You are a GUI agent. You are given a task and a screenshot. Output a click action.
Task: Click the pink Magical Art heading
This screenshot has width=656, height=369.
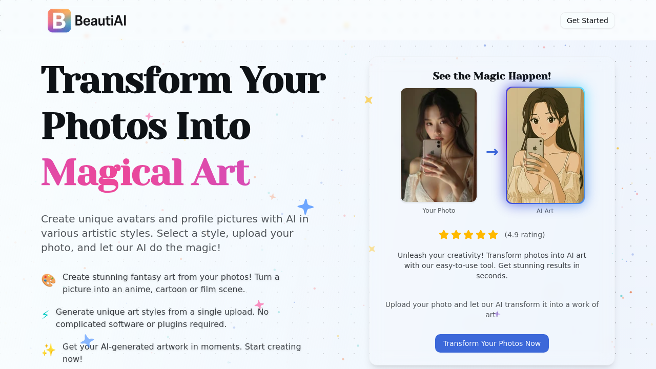tap(145, 173)
